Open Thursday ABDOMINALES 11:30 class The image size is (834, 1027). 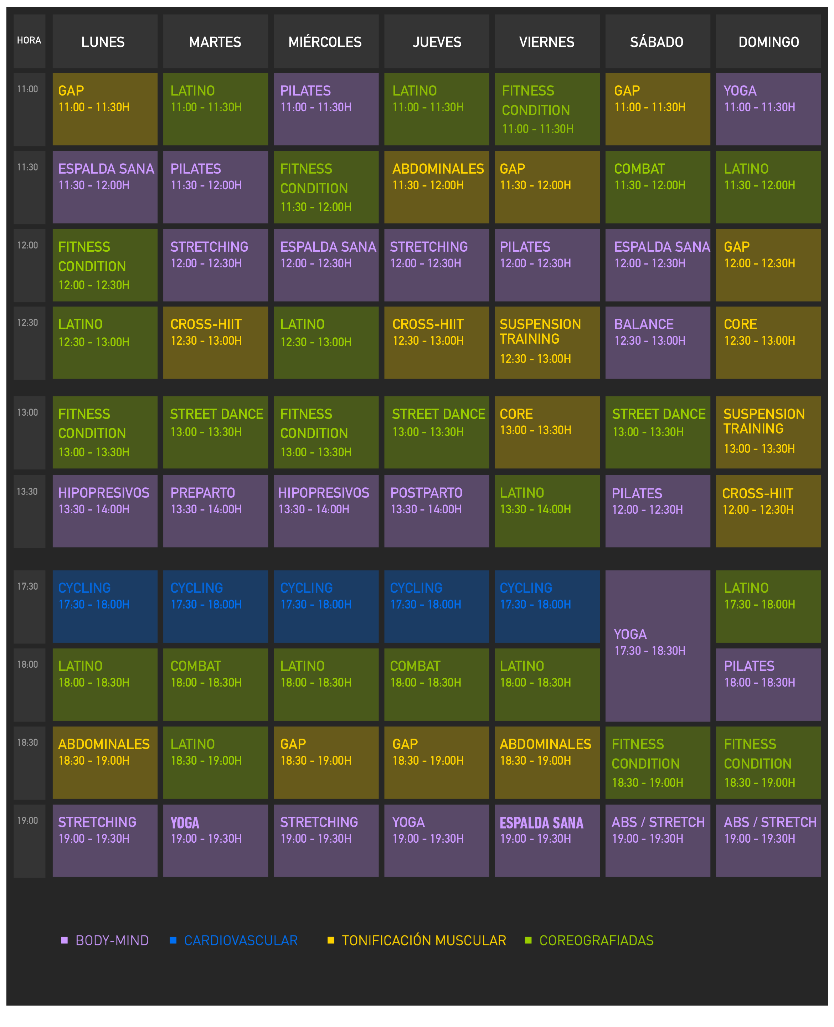pos(437,188)
